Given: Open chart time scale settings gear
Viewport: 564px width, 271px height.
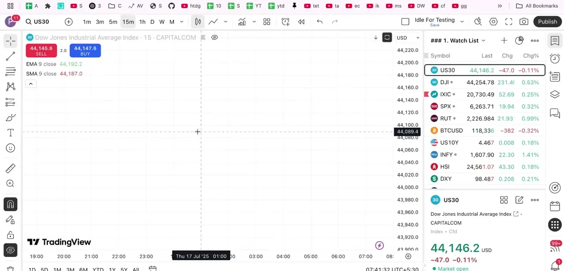Looking at the screenshot, I should pos(408,256).
